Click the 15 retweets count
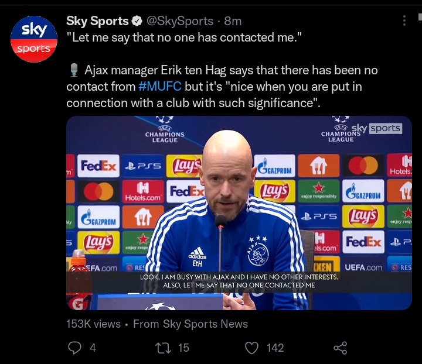This screenshot has width=422, height=364. [x=183, y=348]
